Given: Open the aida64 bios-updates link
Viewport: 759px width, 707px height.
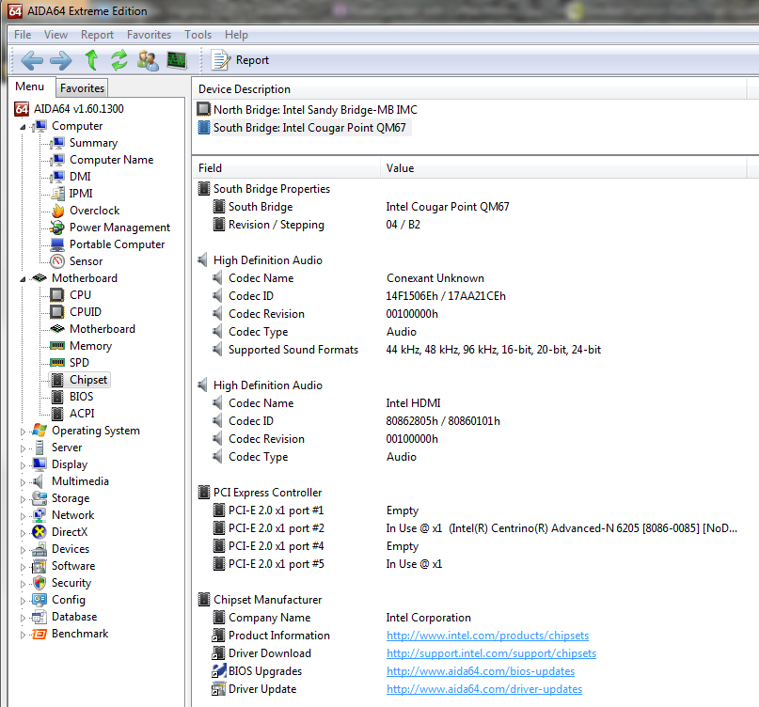Looking at the screenshot, I should (x=480, y=671).
